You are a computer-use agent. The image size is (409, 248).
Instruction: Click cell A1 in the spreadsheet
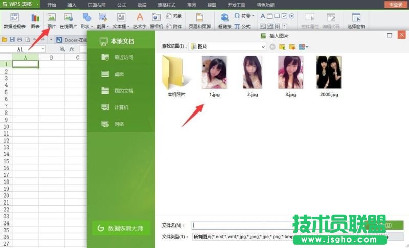[25, 64]
